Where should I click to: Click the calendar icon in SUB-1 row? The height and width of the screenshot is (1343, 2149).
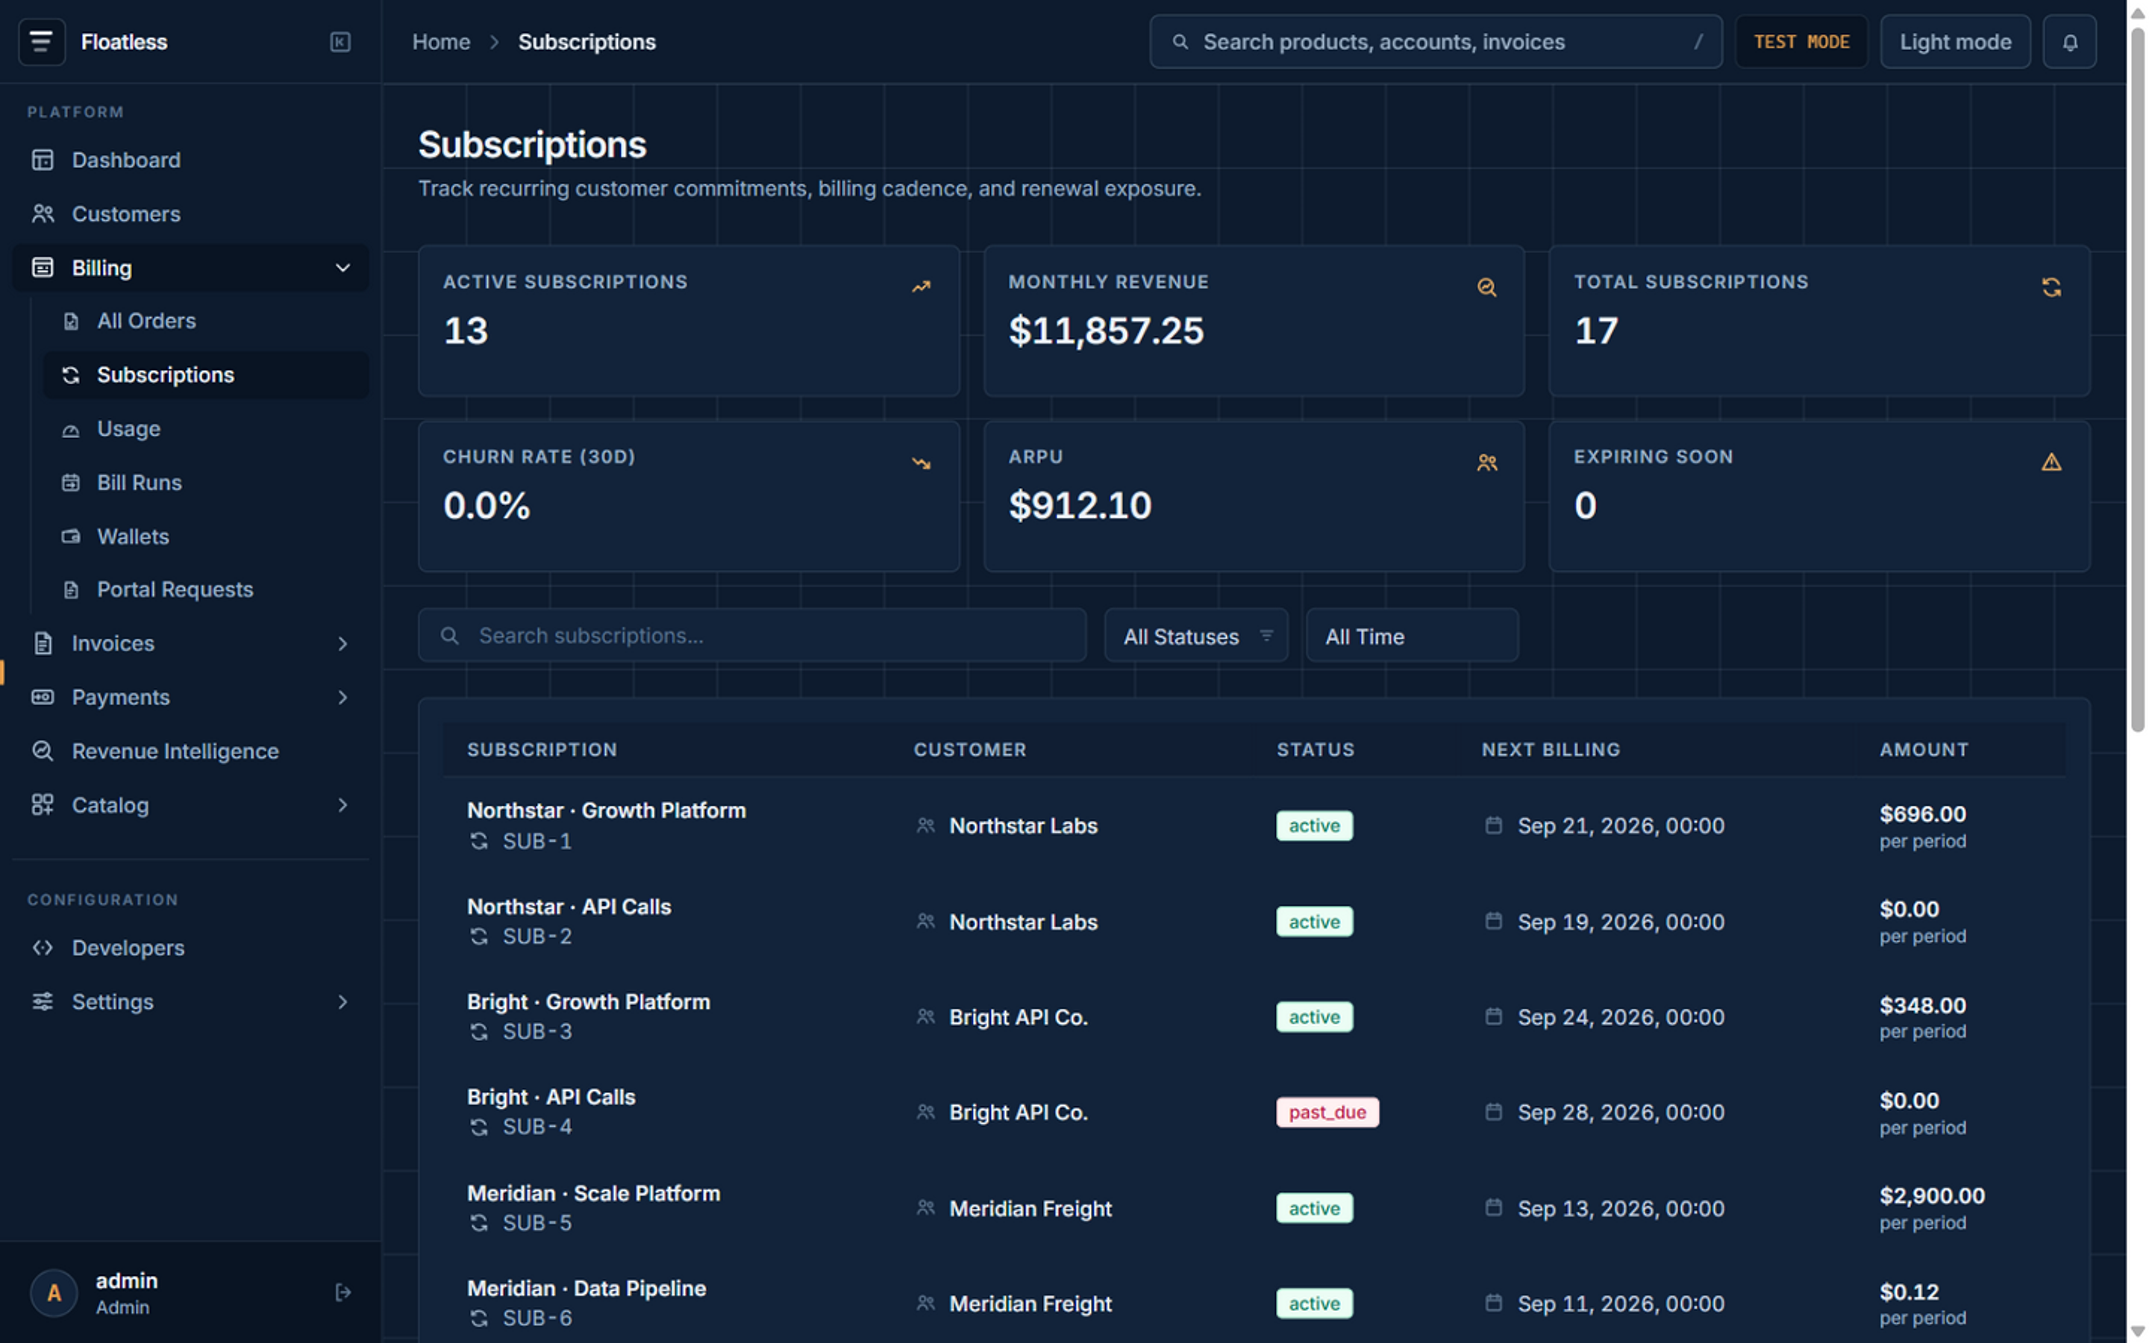click(x=1494, y=825)
